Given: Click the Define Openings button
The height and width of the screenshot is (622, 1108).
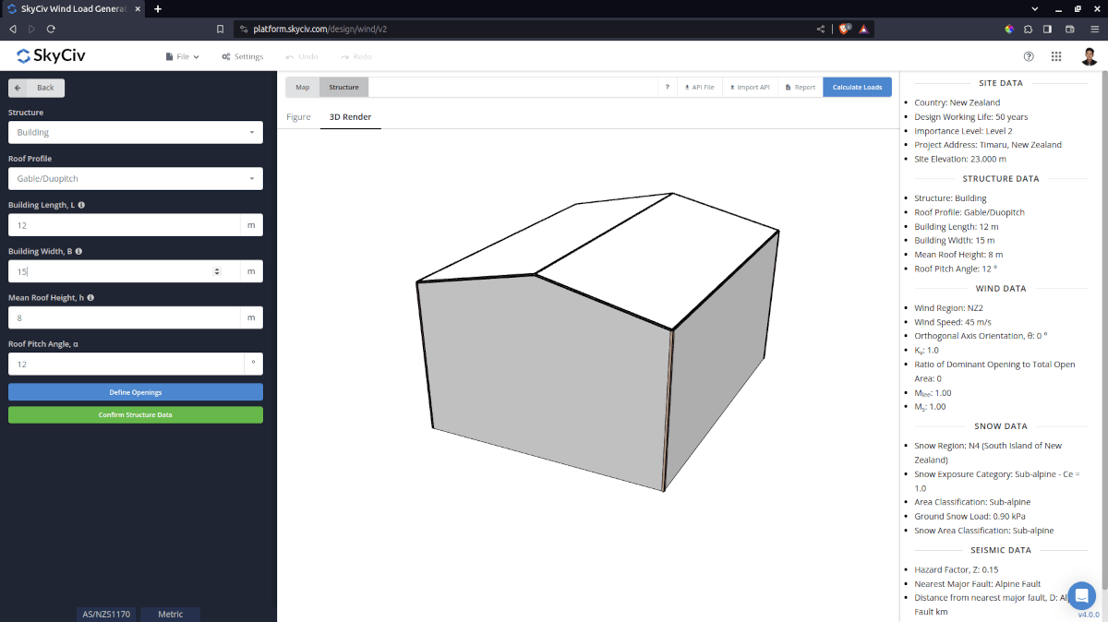Looking at the screenshot, I should pyautogui.click(x=135, y=391).
